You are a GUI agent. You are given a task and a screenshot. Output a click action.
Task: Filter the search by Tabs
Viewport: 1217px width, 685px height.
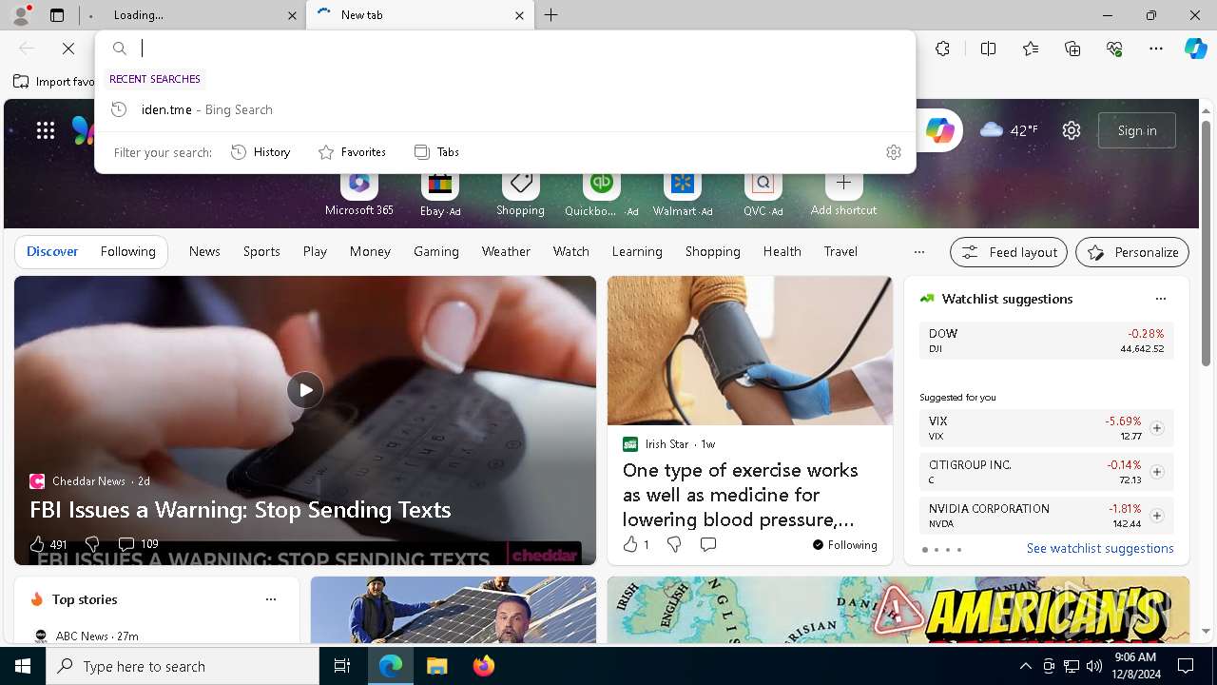pos(436,152)
